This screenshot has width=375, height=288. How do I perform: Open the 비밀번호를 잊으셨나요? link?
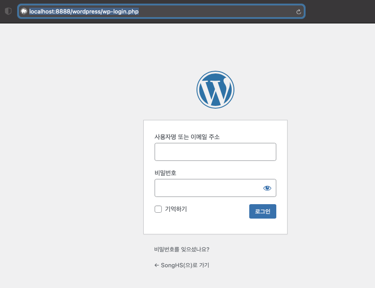click(x=182, y=250)
